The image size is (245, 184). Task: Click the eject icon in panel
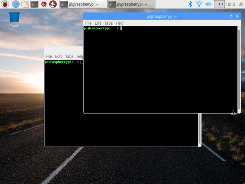click(241, 4)
